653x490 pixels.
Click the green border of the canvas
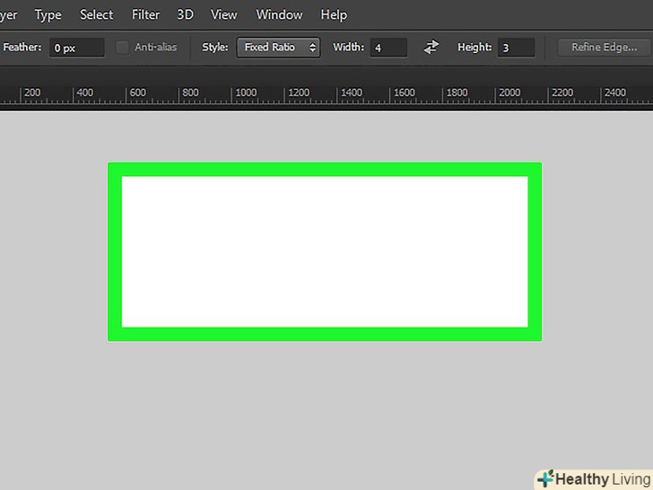(324, 170)
